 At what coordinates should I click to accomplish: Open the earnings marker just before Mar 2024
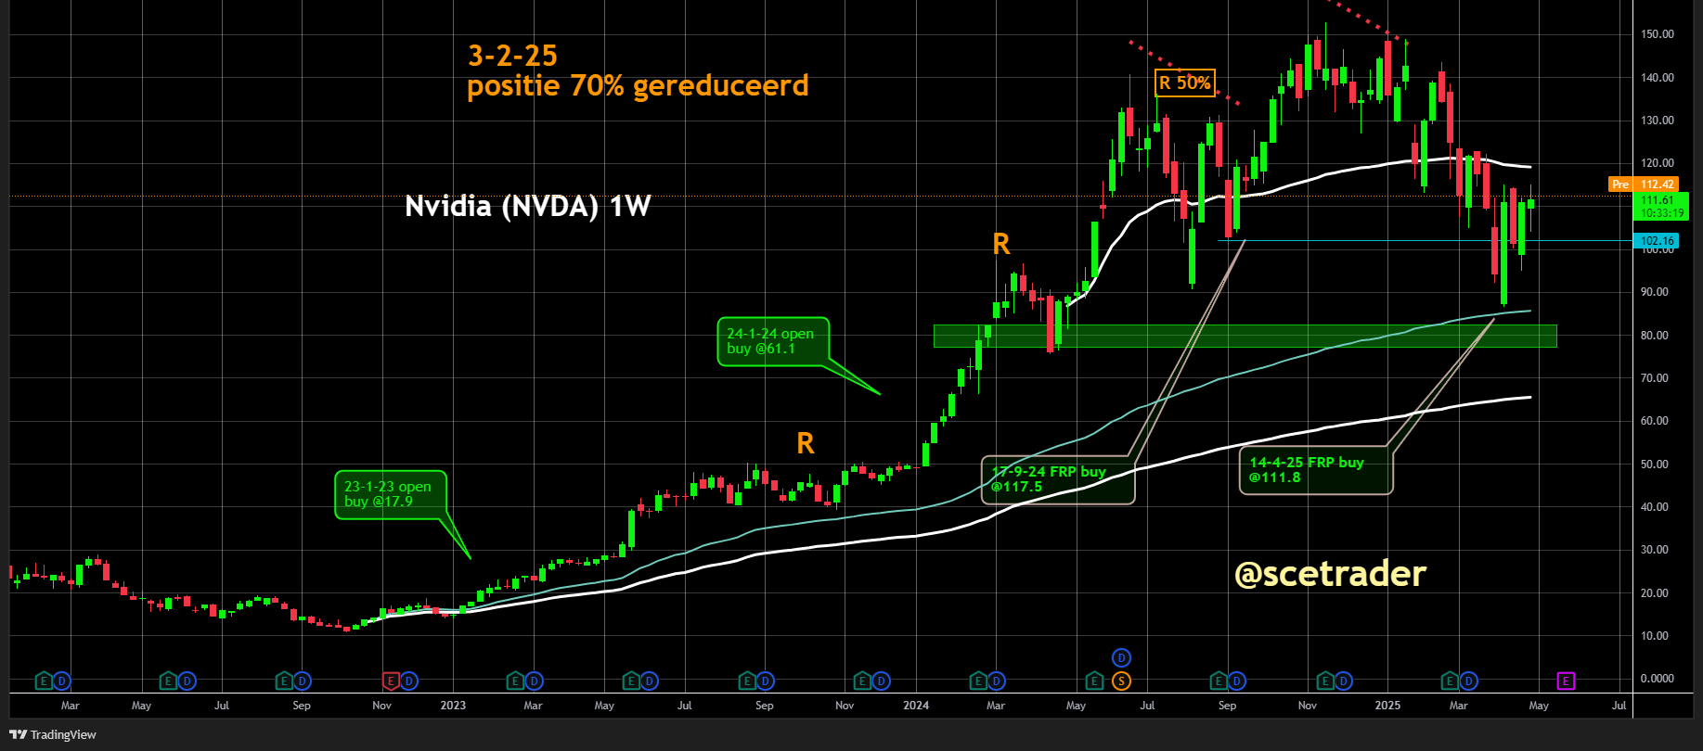[977, 681]
